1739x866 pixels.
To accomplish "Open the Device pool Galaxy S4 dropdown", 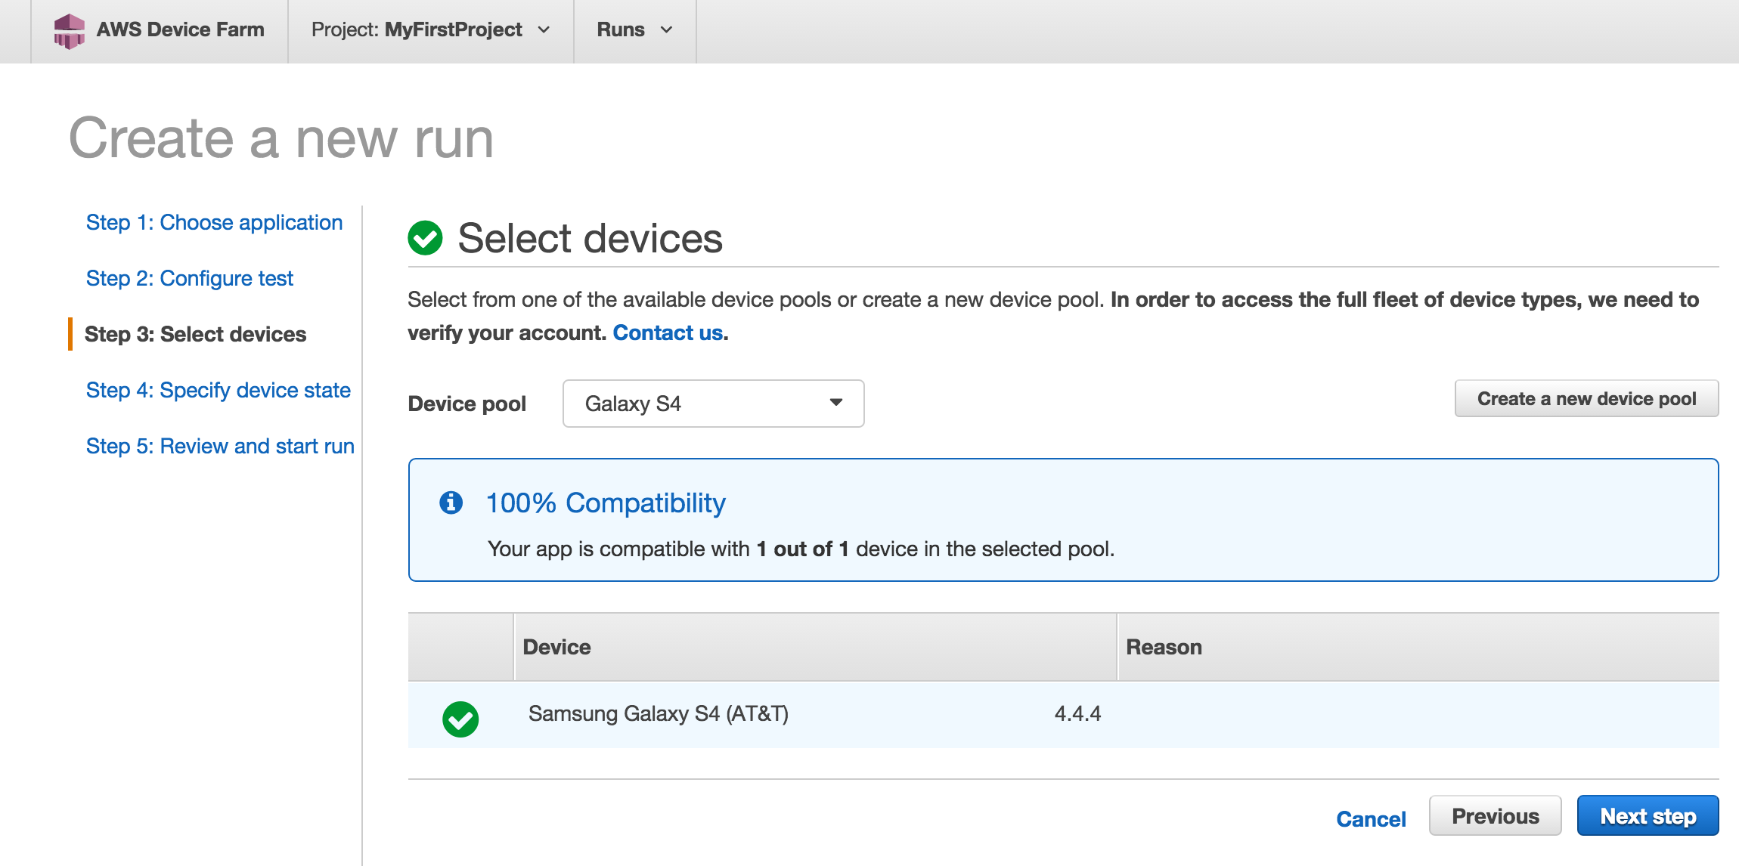I will pos(713,404).
